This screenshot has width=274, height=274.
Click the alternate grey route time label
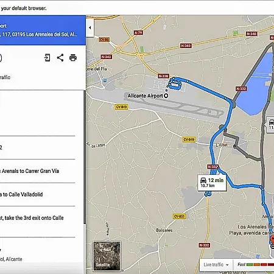(x=270, y=125)
